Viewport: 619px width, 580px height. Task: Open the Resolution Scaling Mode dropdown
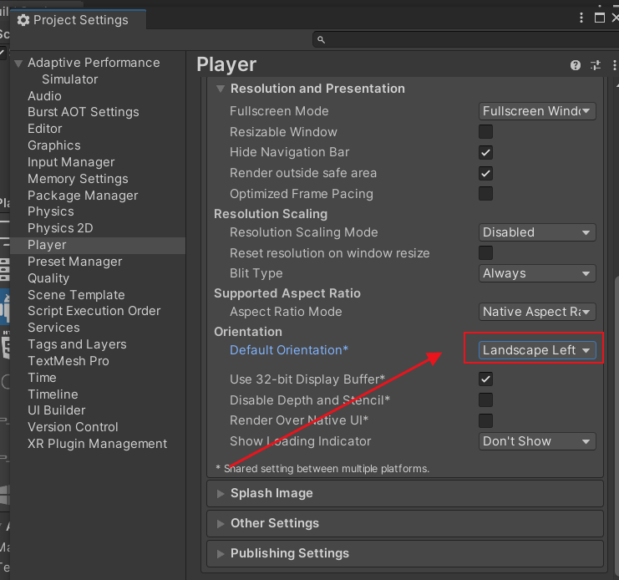click(x=537, y=232)
